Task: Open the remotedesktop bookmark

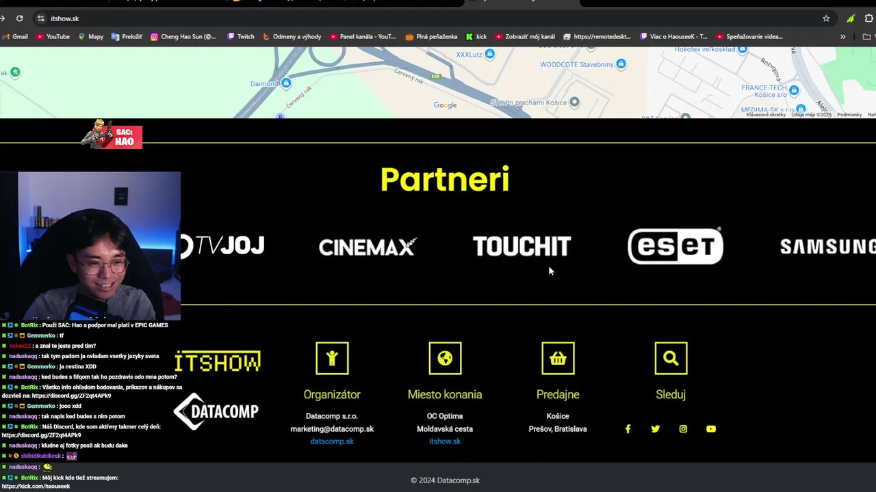Action: tap(597, 37)
